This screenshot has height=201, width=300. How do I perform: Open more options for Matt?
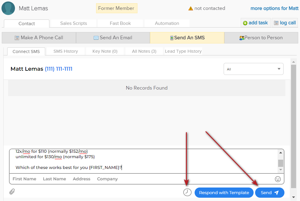[x=274, y=8]
